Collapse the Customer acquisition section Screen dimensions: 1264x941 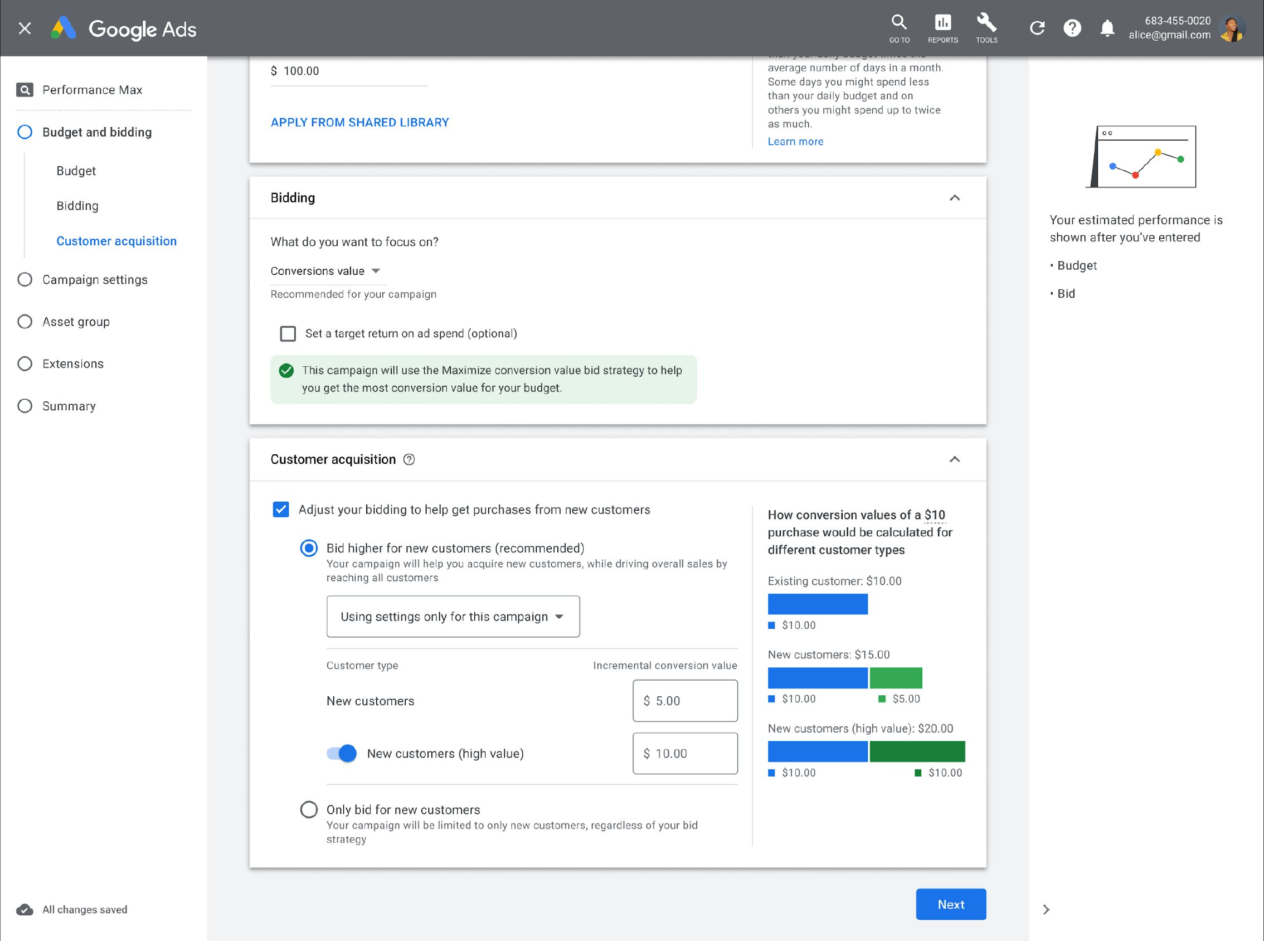click(x=955, y=459)
